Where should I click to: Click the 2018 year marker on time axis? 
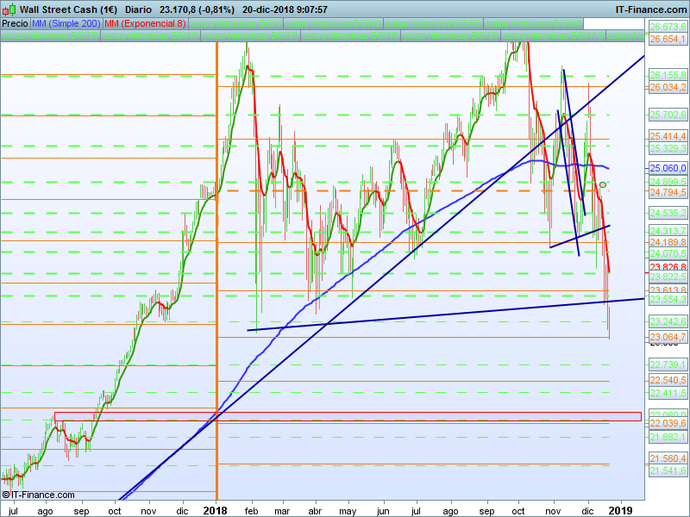pos(215,510)
